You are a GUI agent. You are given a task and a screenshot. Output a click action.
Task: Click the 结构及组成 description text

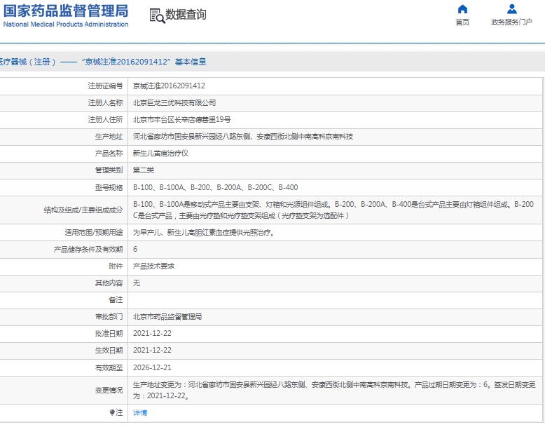[333, 210]
